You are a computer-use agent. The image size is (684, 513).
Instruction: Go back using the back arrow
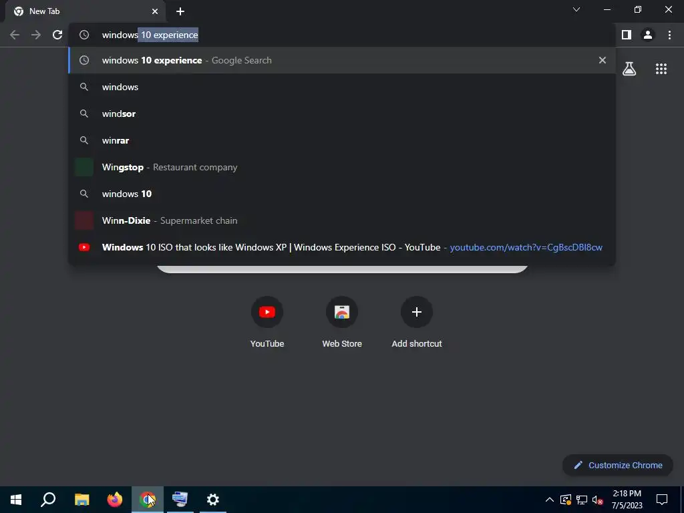pyautogui.click(x=15, y=35)
